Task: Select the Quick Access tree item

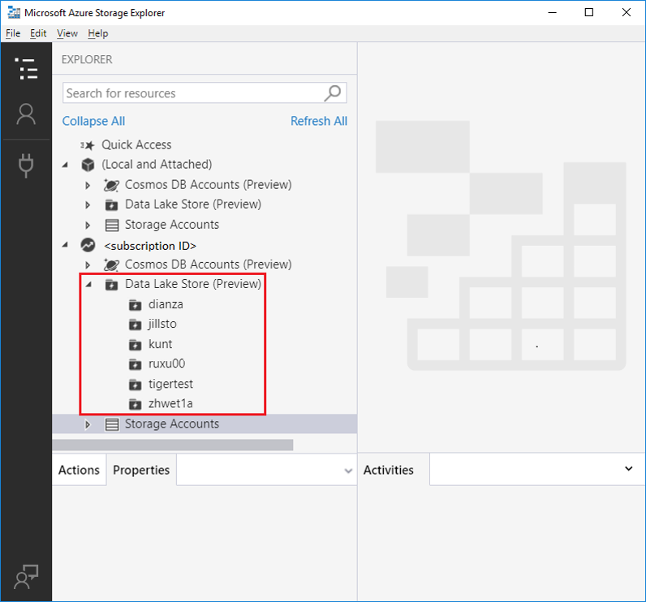Action: coord(136,145)
